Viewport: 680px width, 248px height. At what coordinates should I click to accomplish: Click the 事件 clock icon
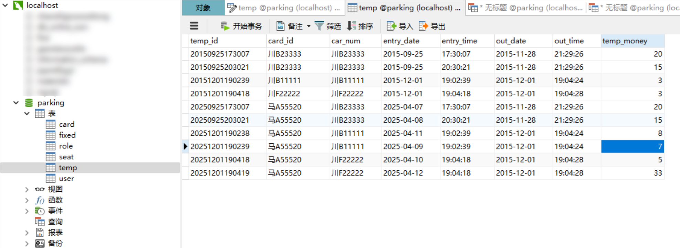(x=40, y=211)
